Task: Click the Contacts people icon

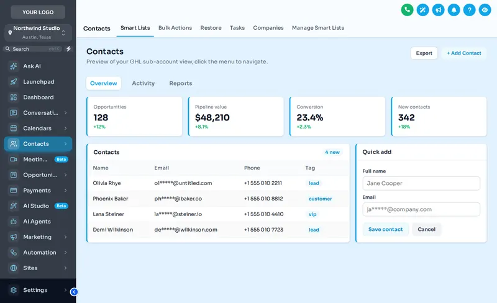Action: 13,144
